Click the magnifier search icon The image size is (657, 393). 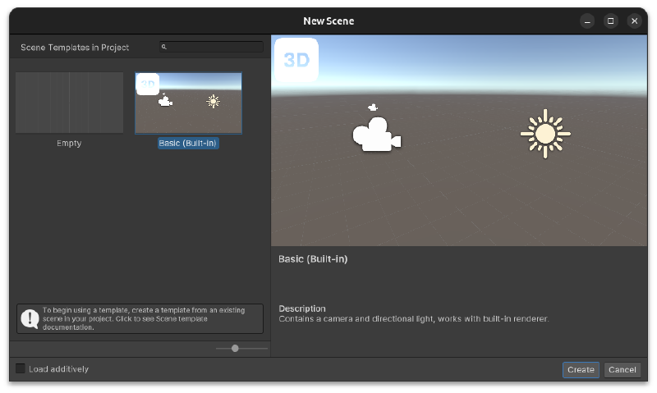(x=163, y=47)
